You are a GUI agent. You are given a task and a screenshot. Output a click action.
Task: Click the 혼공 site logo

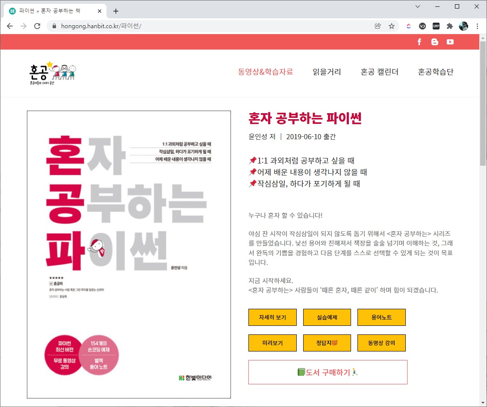pyautogui.click(x=53, y=73)
